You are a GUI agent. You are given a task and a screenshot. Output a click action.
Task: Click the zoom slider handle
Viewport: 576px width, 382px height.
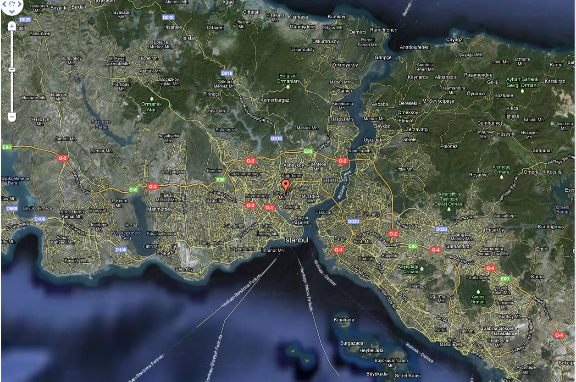pyautogui.click(x=12, y=70)
